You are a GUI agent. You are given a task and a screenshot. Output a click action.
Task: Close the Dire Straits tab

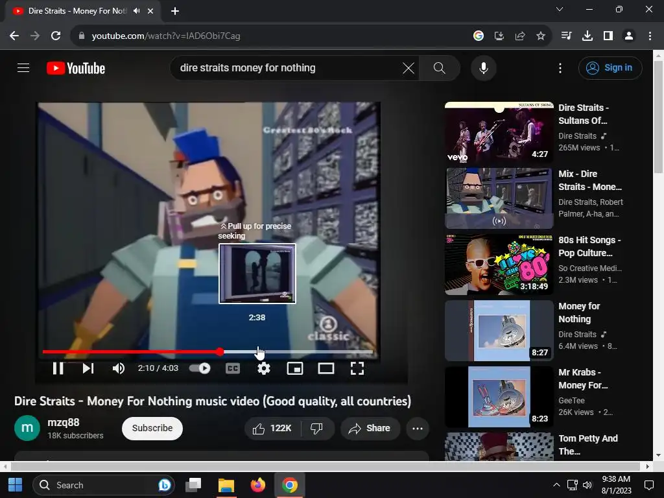(150, 11)
